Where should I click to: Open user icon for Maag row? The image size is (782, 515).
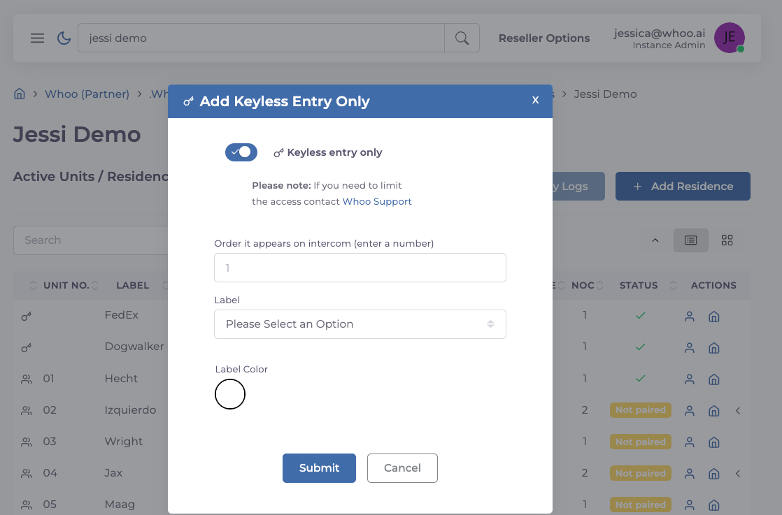[x=689, y=505]
